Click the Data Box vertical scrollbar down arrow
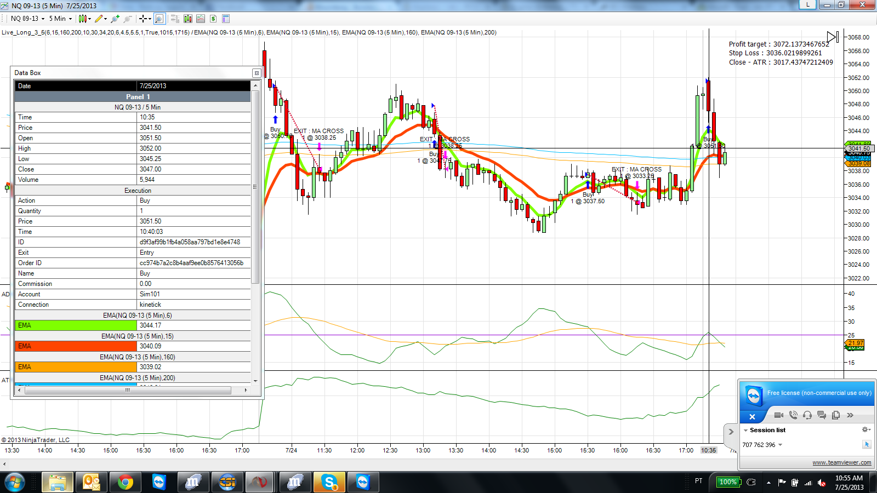The height and width of the screenshot is (493, 877). (x=255, y=381)
